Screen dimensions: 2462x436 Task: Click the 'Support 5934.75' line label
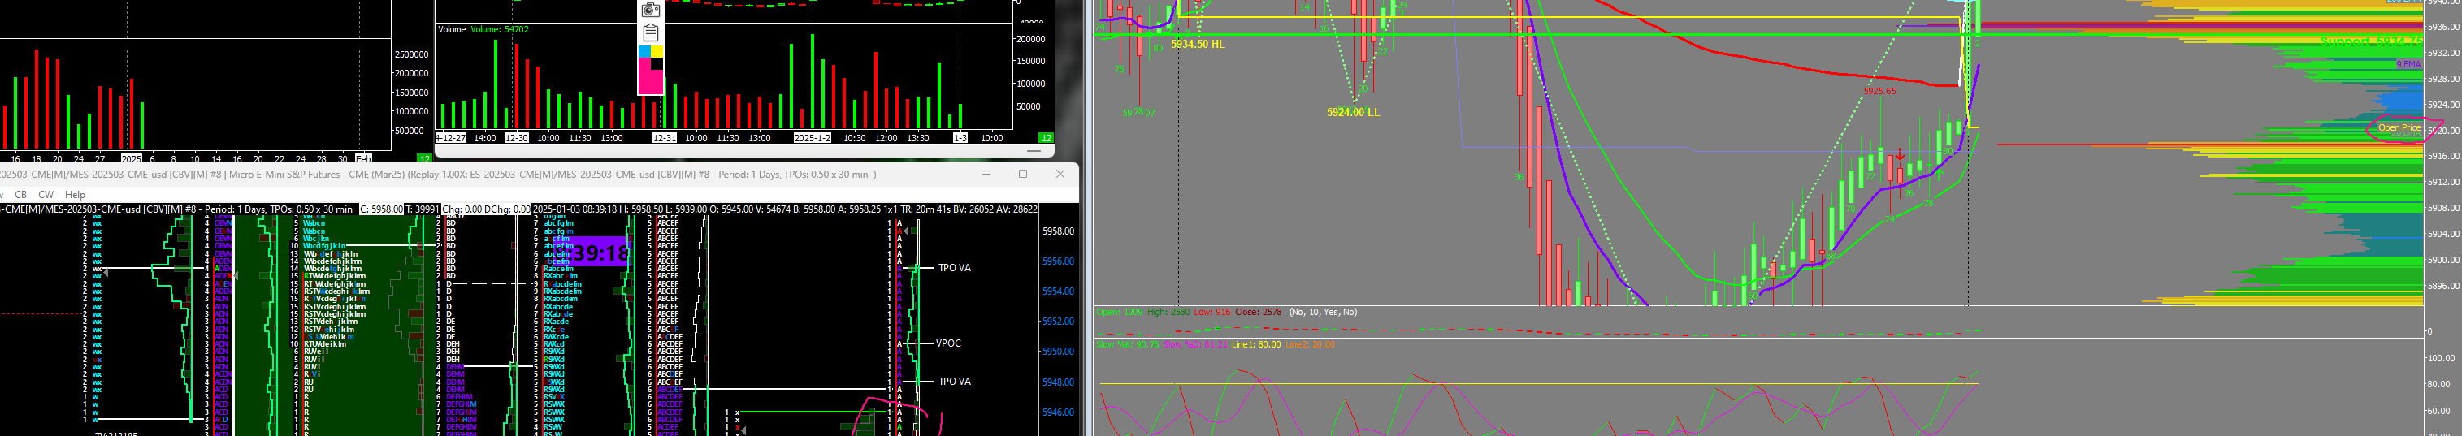tap(2370, 41)
